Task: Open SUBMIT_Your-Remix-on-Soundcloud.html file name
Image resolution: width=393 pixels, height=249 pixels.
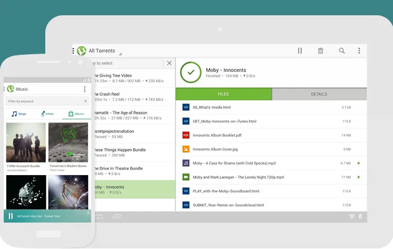Action: (228, 205)
